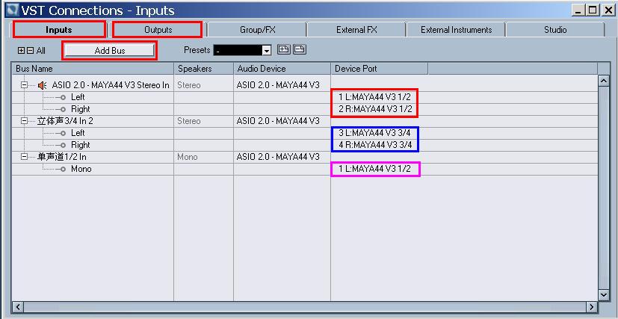Collapse the 立体声3/4 In 2 bus
Viewport: 618px width, 319px height.
tap(25, 121)
